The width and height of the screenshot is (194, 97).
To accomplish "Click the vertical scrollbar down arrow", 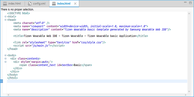I will (x=189, y=91).
